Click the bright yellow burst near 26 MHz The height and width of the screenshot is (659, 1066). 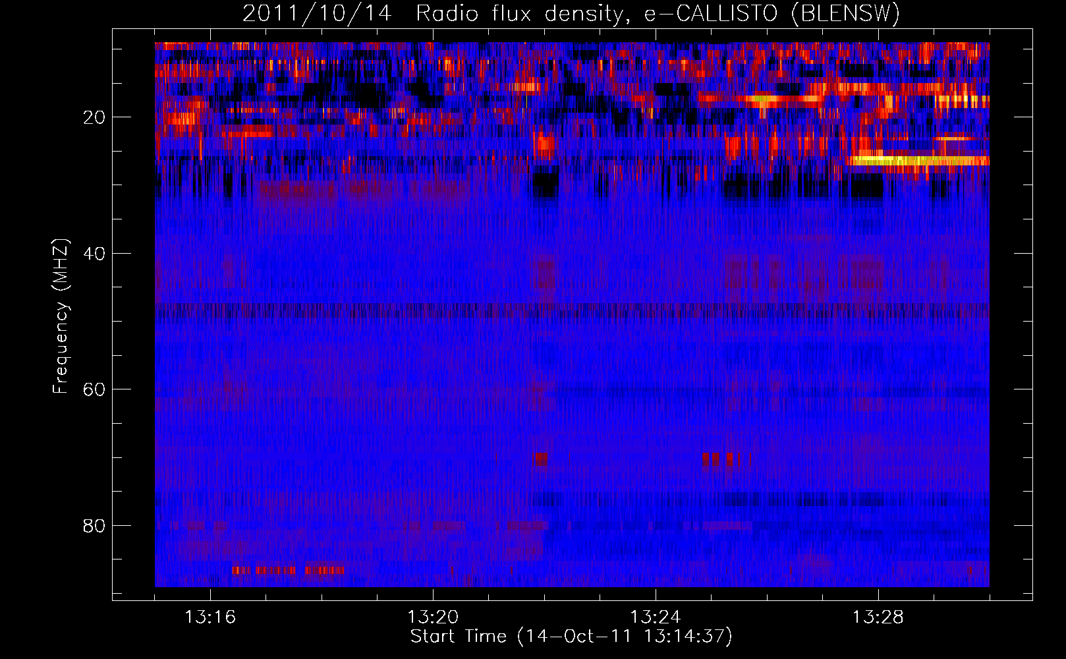(x=919, y=160)
